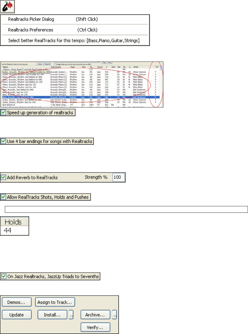Click the Archive... button
The image size is (248, 334).
coord(95,315)
